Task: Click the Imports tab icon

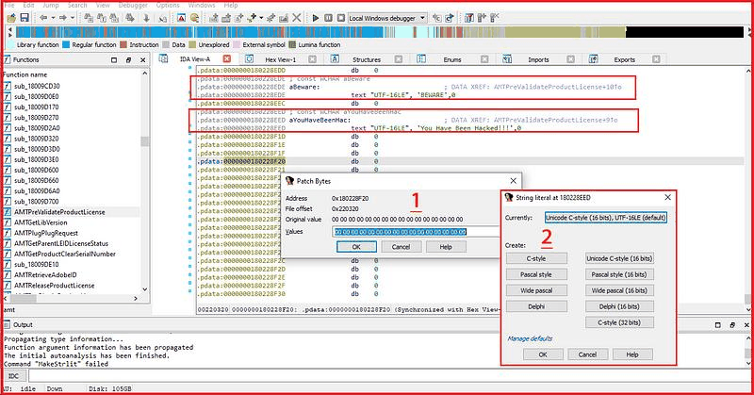Action: pyautogui.click(x=507, y=58)
